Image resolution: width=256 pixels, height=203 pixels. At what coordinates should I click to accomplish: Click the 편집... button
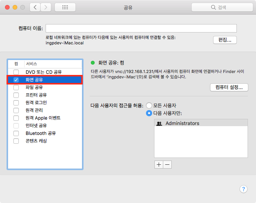coord(225,40)
